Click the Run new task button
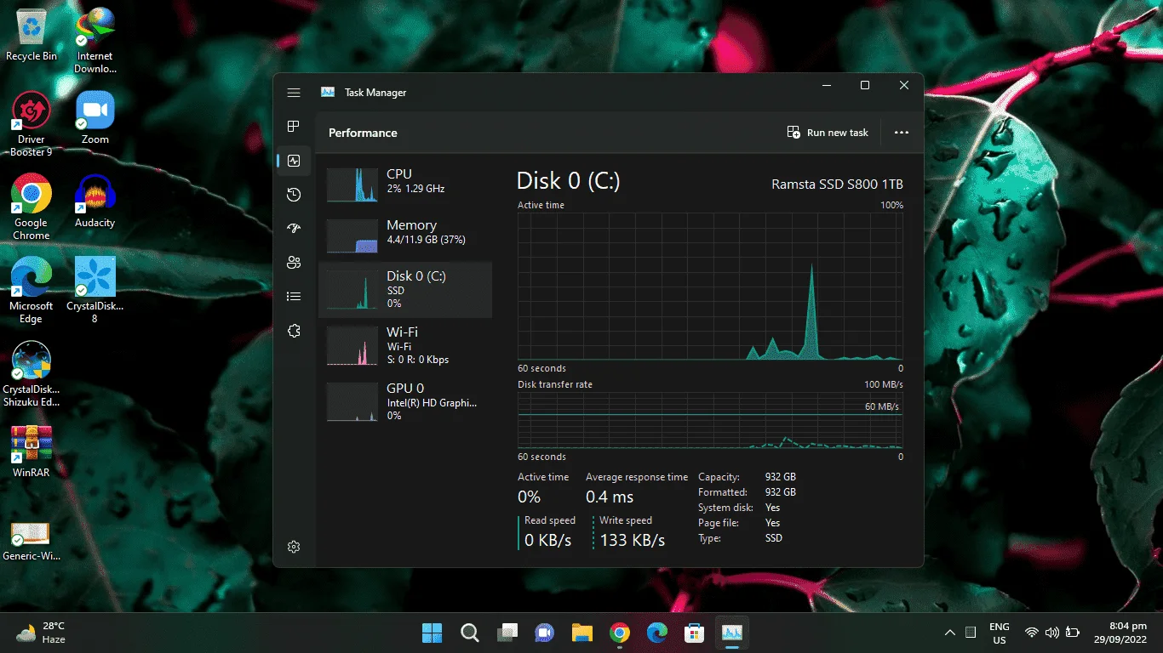The image size is (1163, 653). coord(828,133)
